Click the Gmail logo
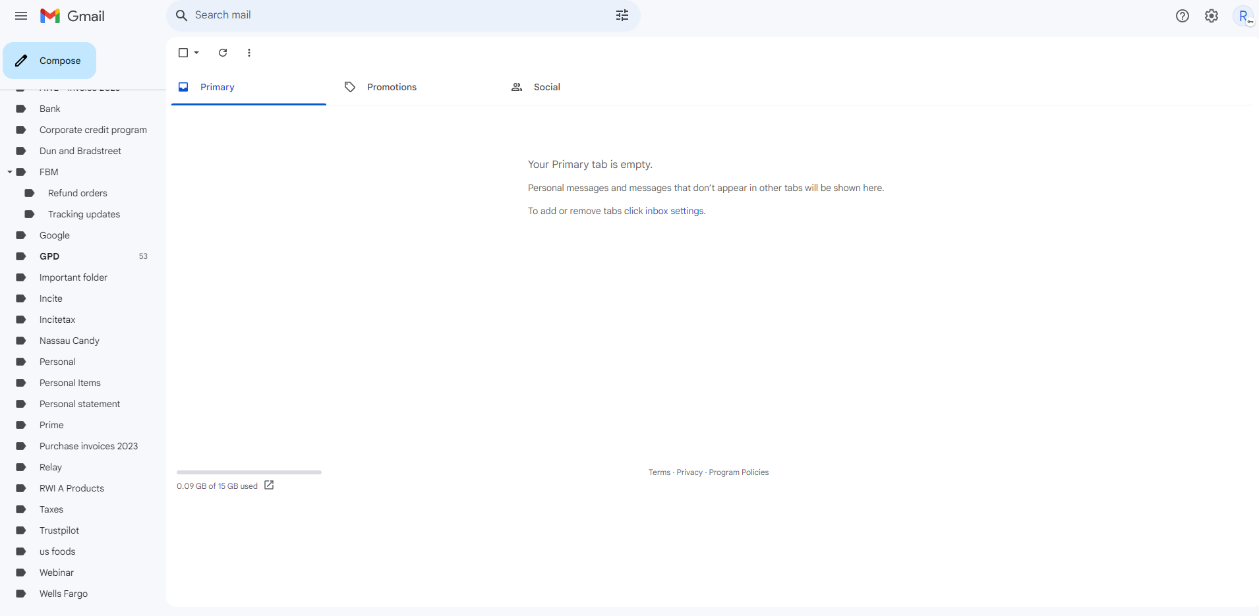 pos(73,16)
